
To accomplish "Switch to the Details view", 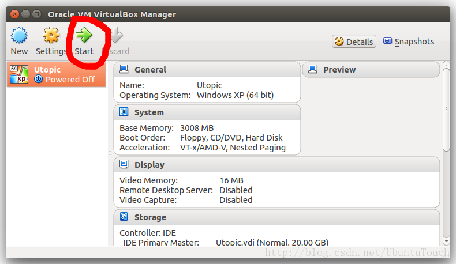I will click(x=354, y=42).
